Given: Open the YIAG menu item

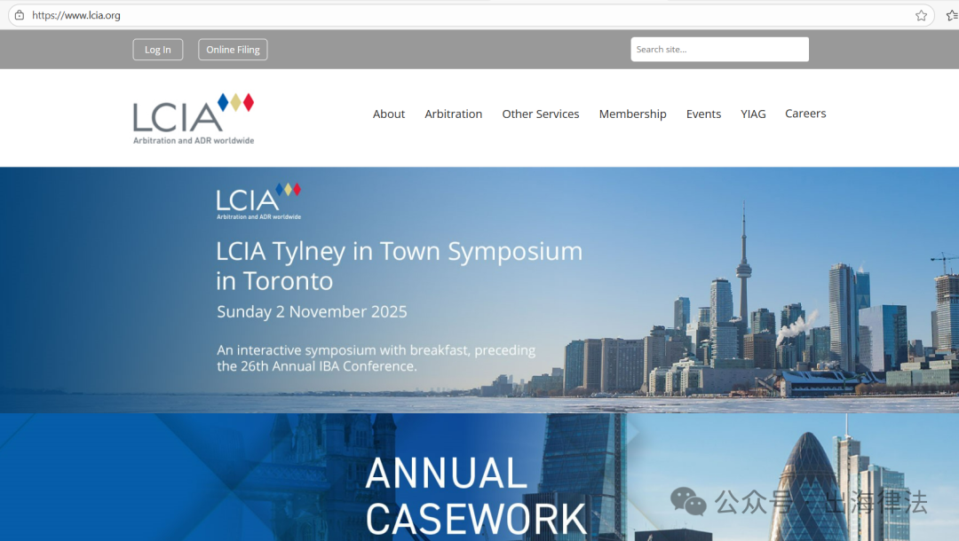Looking at the screenshot, I should [x=754, y=114].
